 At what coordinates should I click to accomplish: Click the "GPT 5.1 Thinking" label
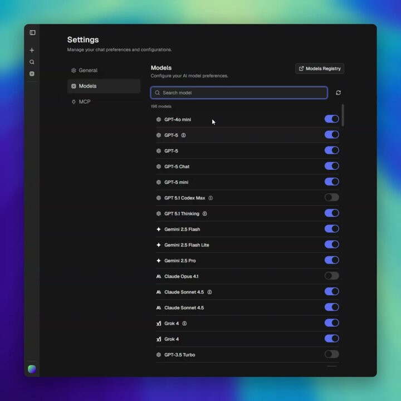pos(182,213)
